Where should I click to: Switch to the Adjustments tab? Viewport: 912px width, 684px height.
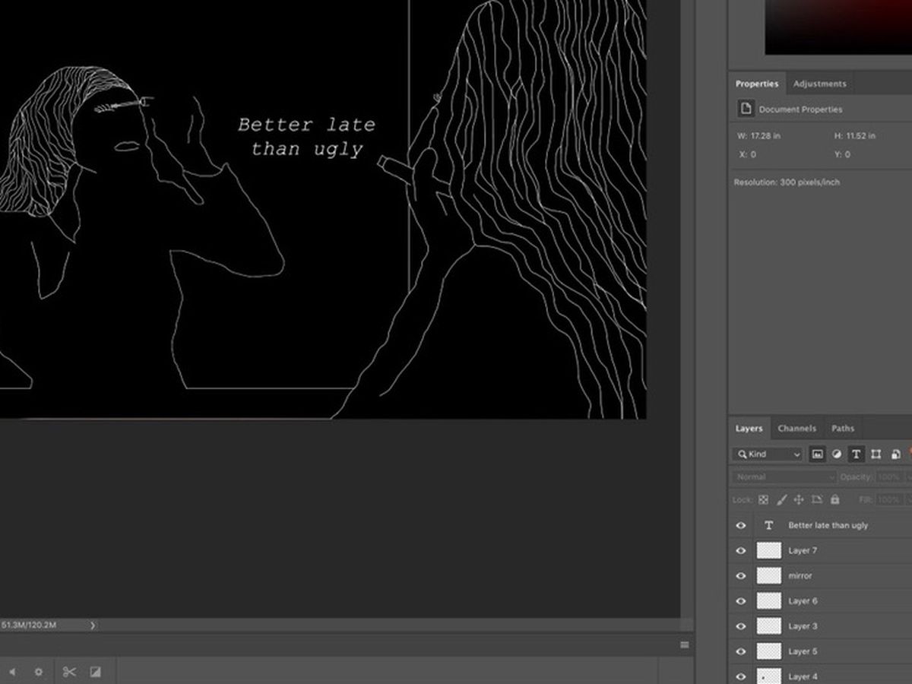click(x=819, y=84)
